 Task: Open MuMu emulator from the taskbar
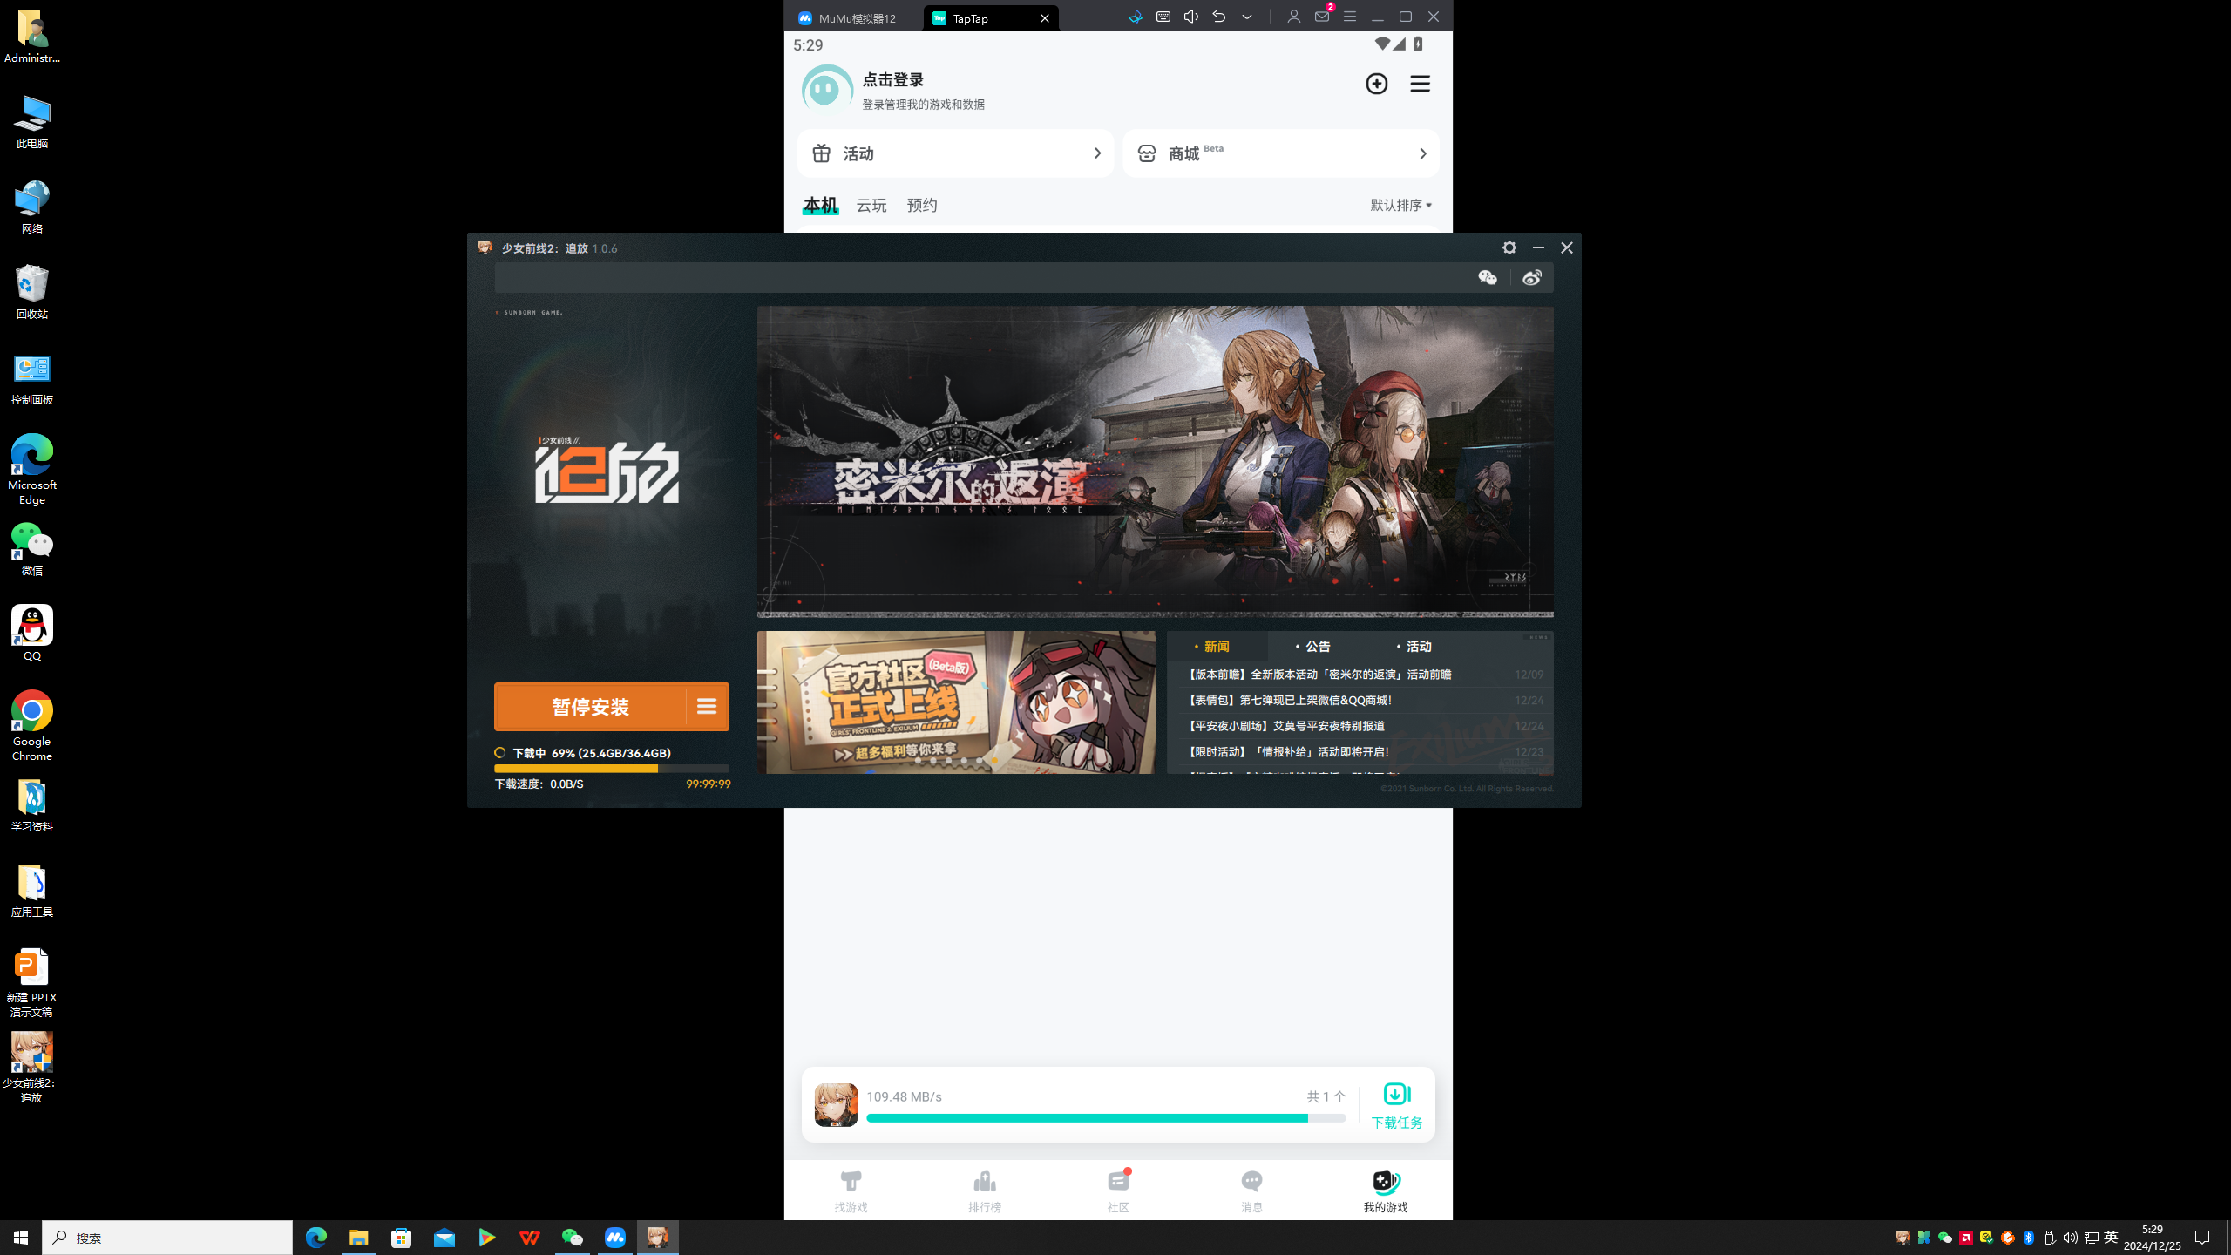pyautogui.click(x=615, y=1238)
